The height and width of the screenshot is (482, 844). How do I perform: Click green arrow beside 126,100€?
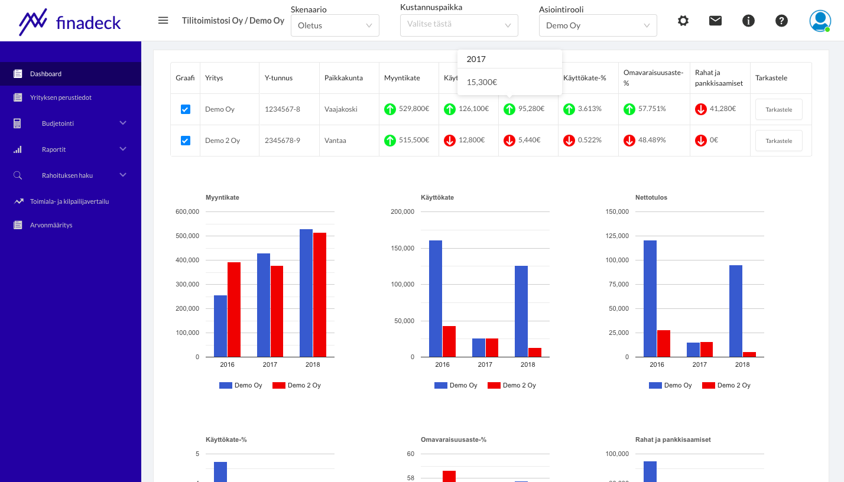pos(450,109)
